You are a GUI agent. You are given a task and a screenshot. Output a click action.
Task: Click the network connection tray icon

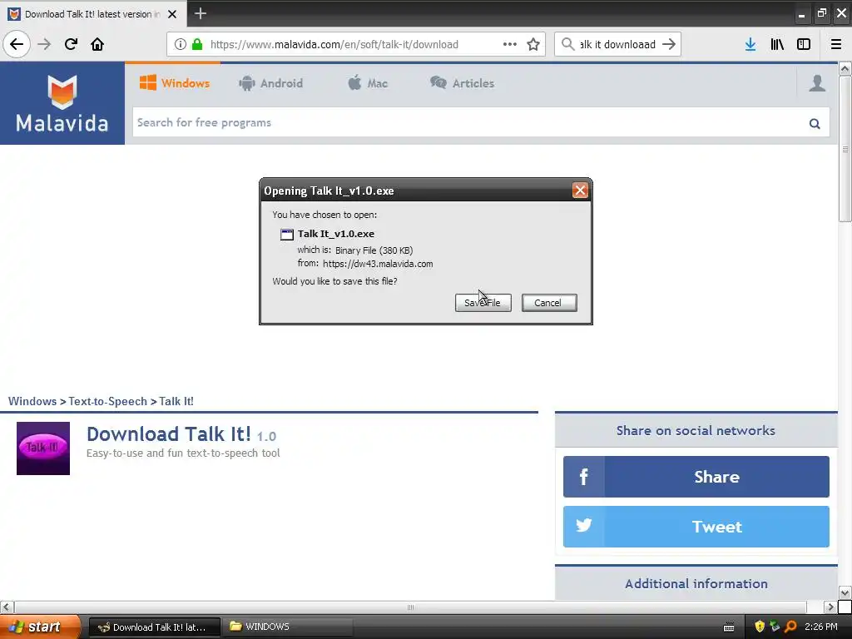[775, 627]
